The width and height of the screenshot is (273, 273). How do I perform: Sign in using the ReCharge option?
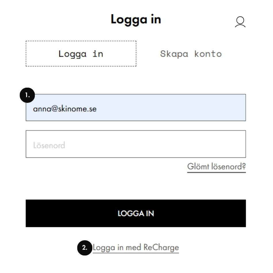tap(136, 247)
